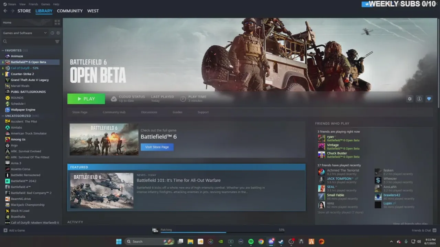Image resolution: width=440 pixels, height=247 pixels.
Task: Click the Call of Duty patching progress bar
Action: click(223, 233)
